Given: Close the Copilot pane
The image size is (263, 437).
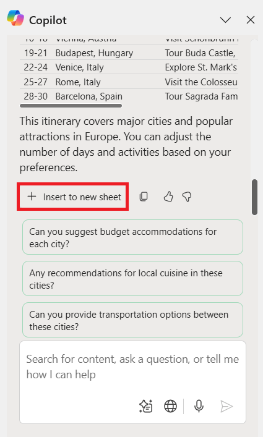Looking at the screenshot, I should click(251, 20).
